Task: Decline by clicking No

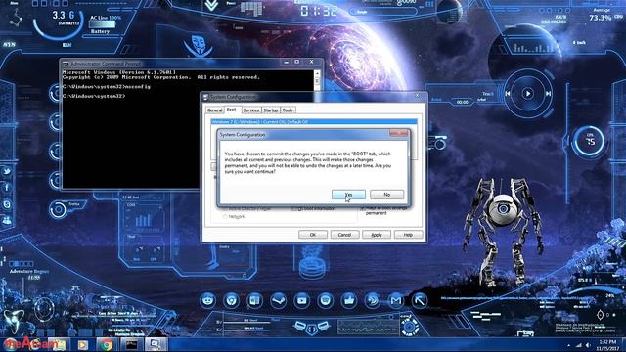Action: coord(387,195)
